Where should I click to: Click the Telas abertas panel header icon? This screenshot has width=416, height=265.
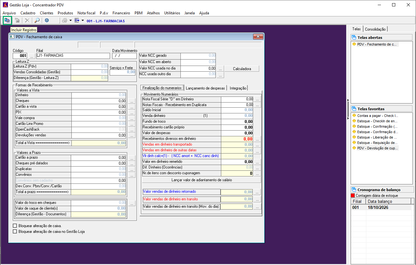tap(354, 38)
